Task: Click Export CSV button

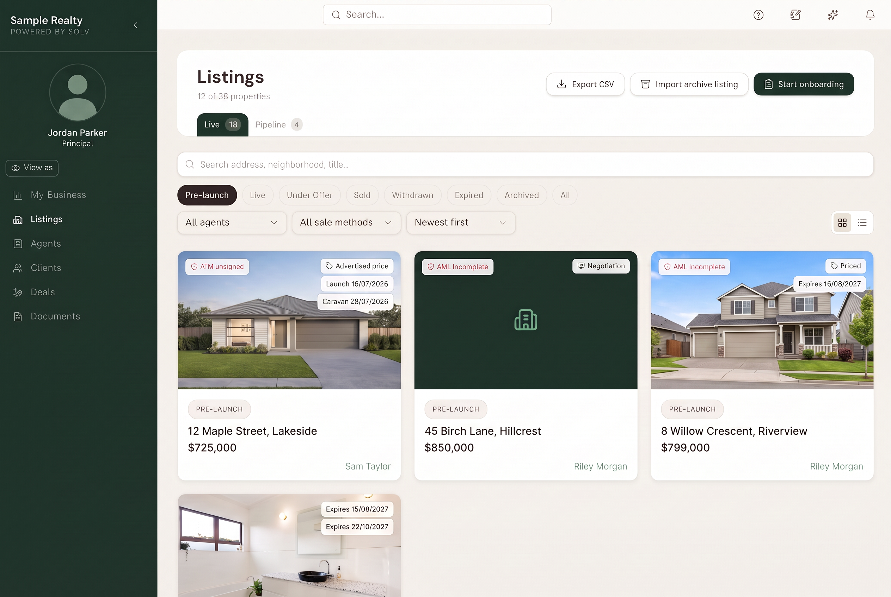Action: 585,84
